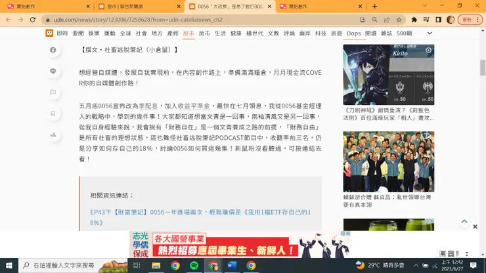The width and height of the screenshot is (486, 273).
Task: Open the zoom magnifier in address bar
Action: pyautogui.click(x=374, y=20)
